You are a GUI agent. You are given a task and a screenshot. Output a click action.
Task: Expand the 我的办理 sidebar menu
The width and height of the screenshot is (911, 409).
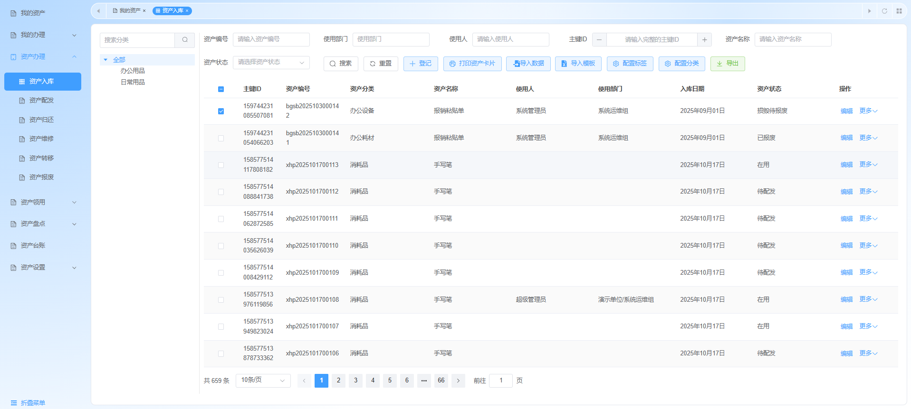point(74,35)
